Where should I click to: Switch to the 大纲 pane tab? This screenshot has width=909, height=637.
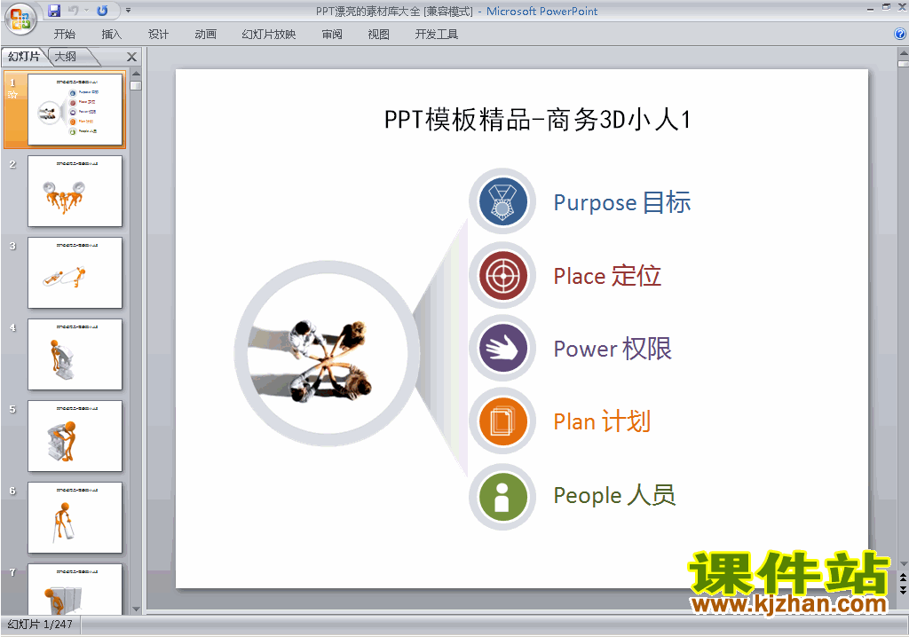click(x=66, y=56)
